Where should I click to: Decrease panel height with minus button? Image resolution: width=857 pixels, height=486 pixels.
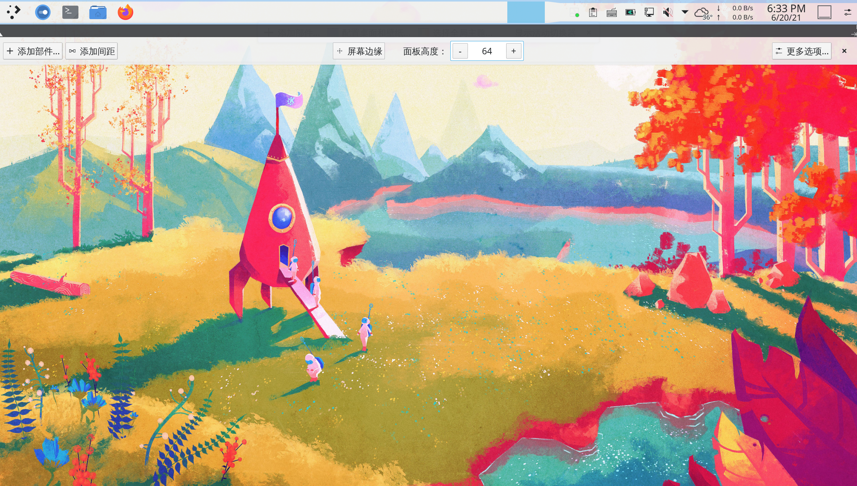pyautogui.click(x=460, y=51)
